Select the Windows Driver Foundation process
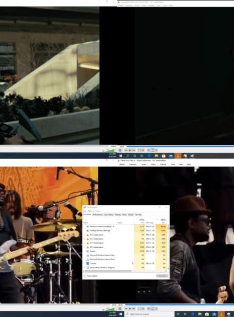The image size is (234, 317). tap(125, 226)
